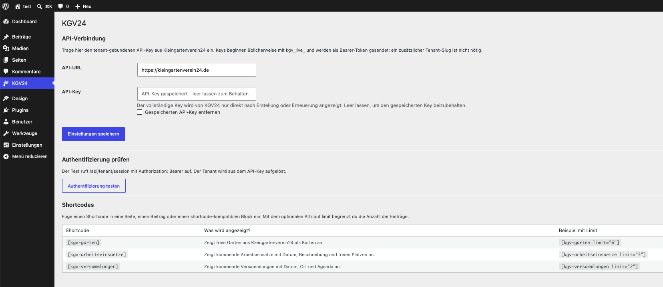Focus the API-Key input field
This screenshot has height=287, width=663.
pos(197,94)
